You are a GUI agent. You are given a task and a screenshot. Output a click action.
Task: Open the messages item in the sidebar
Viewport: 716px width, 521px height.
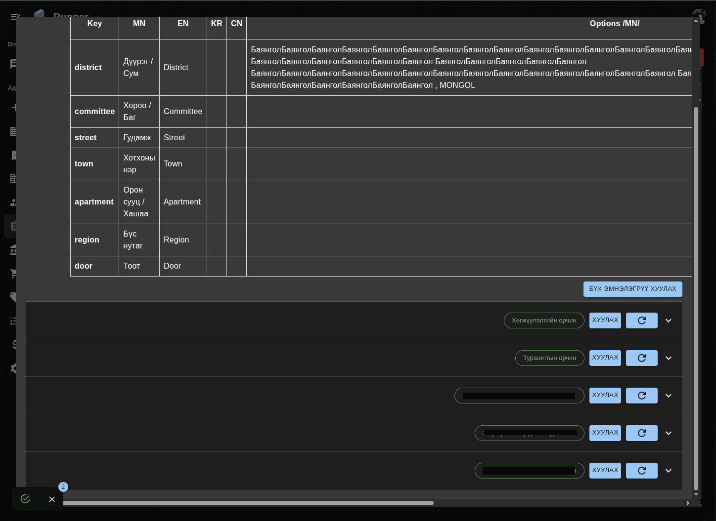(14, 64)
